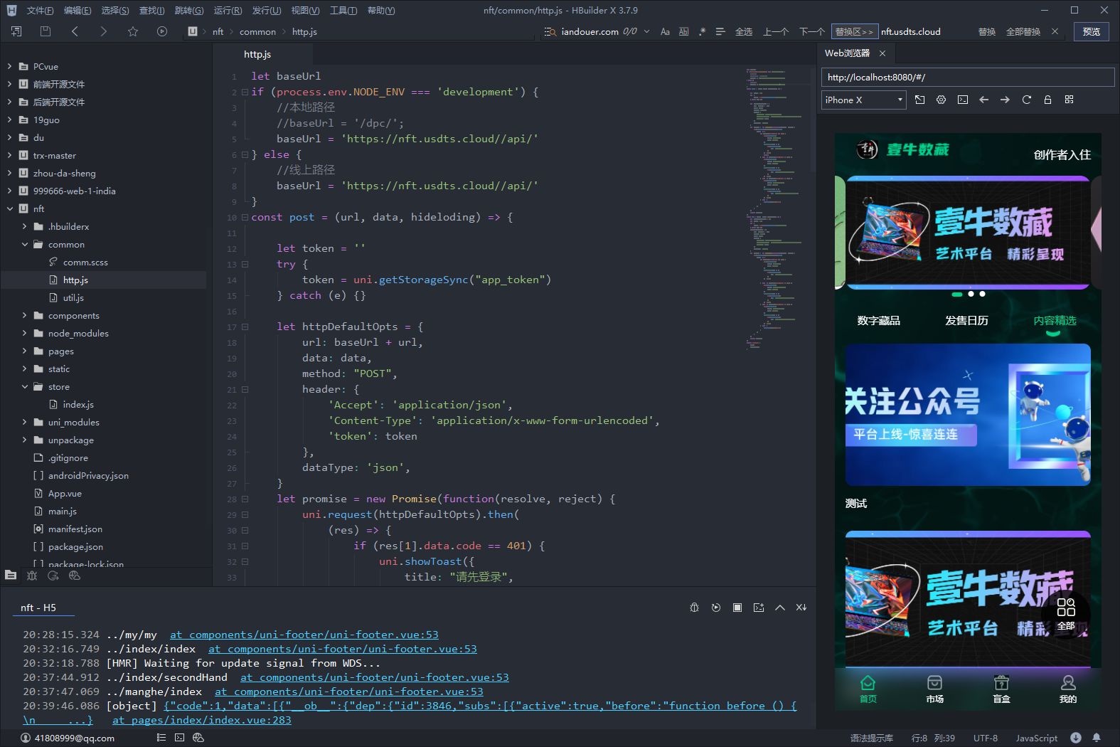Click 下一个 to find next match

click(812, 31)
